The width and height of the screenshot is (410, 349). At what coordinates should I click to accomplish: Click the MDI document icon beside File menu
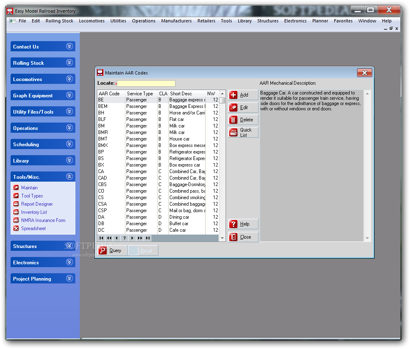tap(13, 21)
